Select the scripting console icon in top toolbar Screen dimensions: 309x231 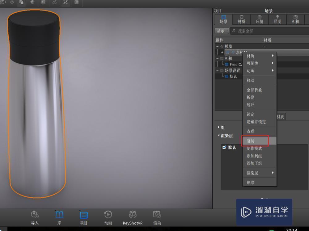[77, 3]
